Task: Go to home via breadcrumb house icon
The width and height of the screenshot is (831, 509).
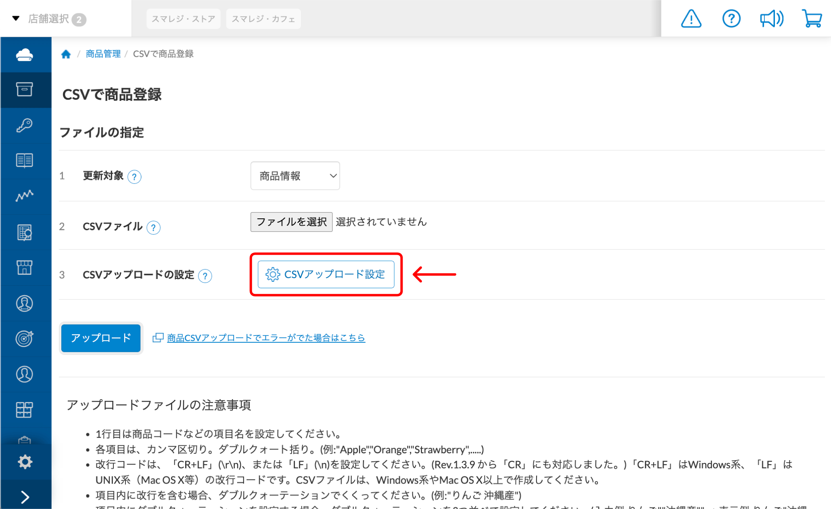Action: pos(66,54)
